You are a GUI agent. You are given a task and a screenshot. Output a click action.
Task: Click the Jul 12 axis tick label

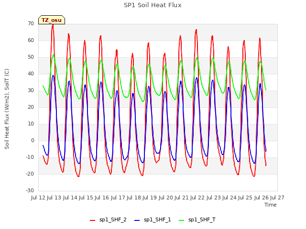[x=38, y=198]
